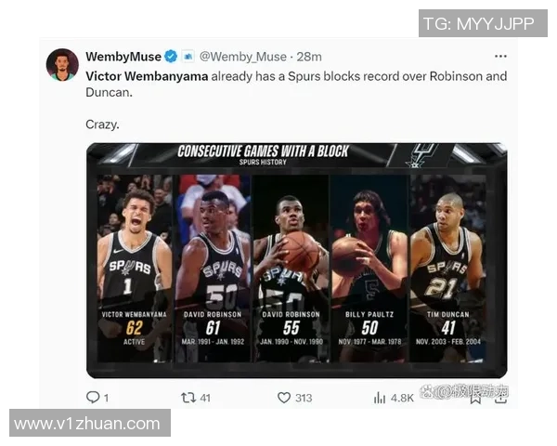Click the reply speech bubble icon

tap(93, 397)
